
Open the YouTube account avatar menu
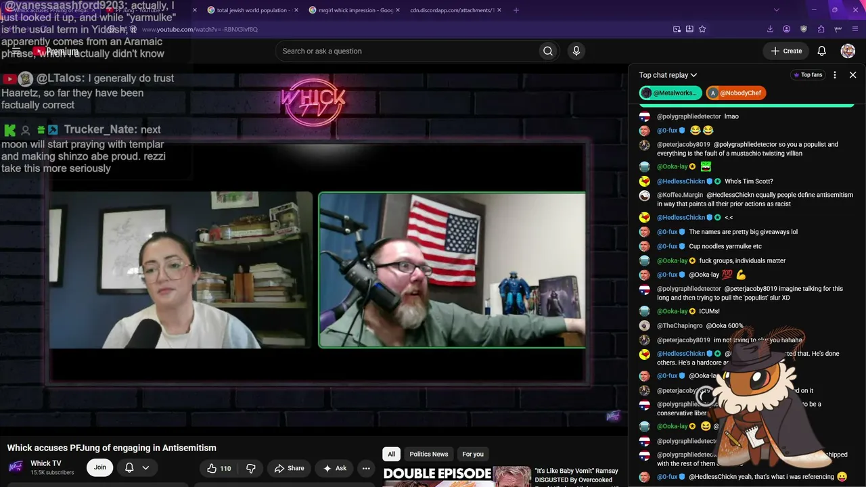pyautogui.click(x=848, y=51)
